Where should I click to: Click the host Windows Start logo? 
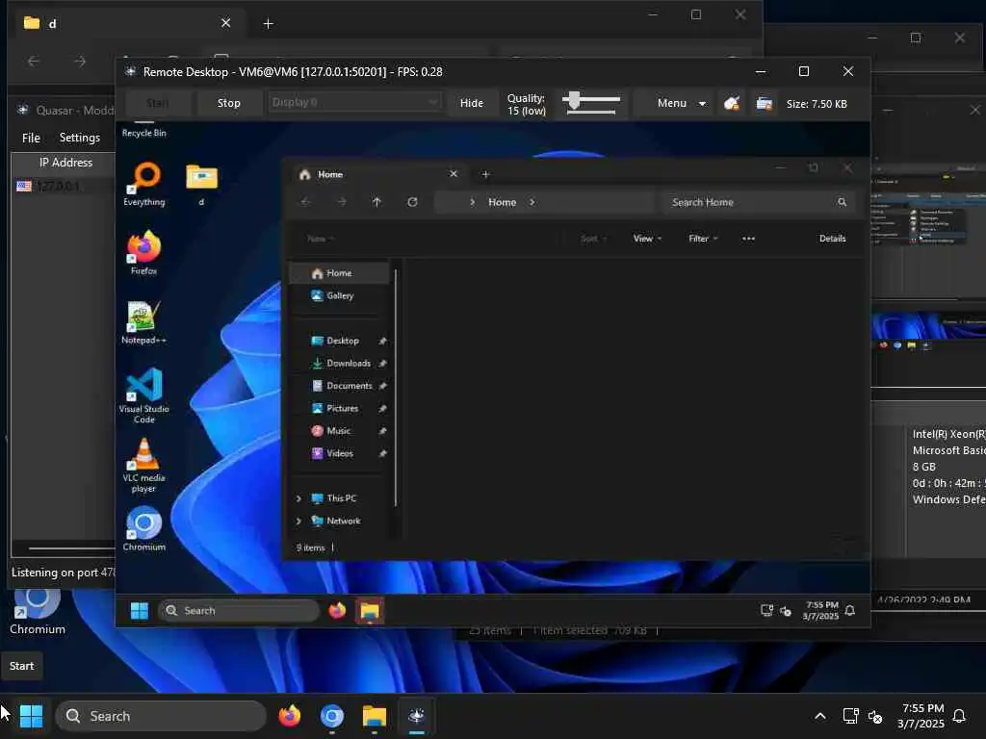tap(31, 716)
